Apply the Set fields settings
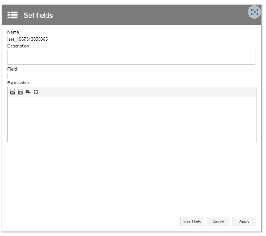The image size is (266, 236). pos(244,222)
